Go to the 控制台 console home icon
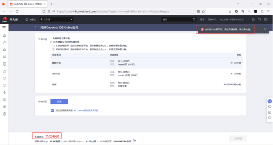 27,19
